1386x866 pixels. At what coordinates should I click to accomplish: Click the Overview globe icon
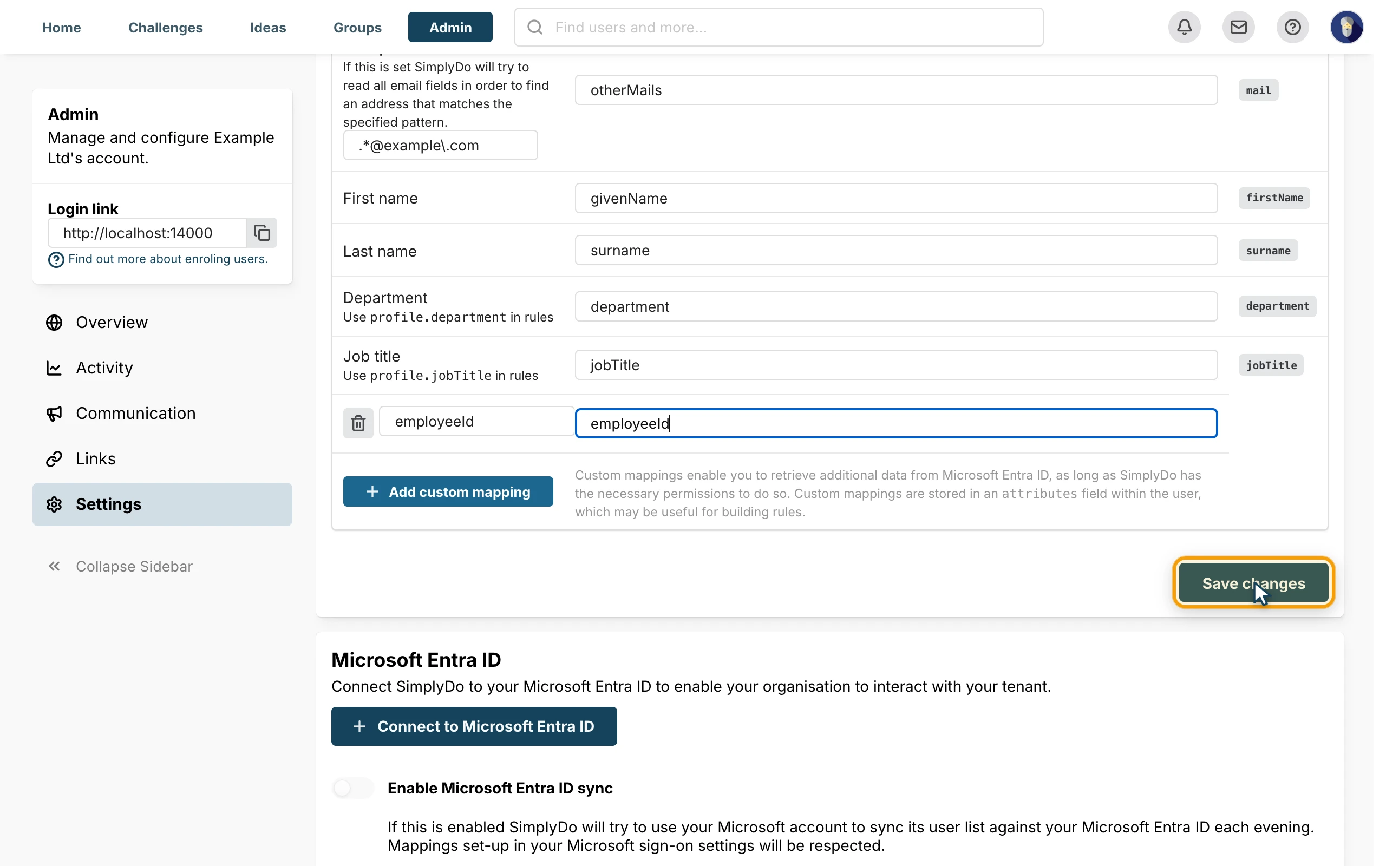54,323
